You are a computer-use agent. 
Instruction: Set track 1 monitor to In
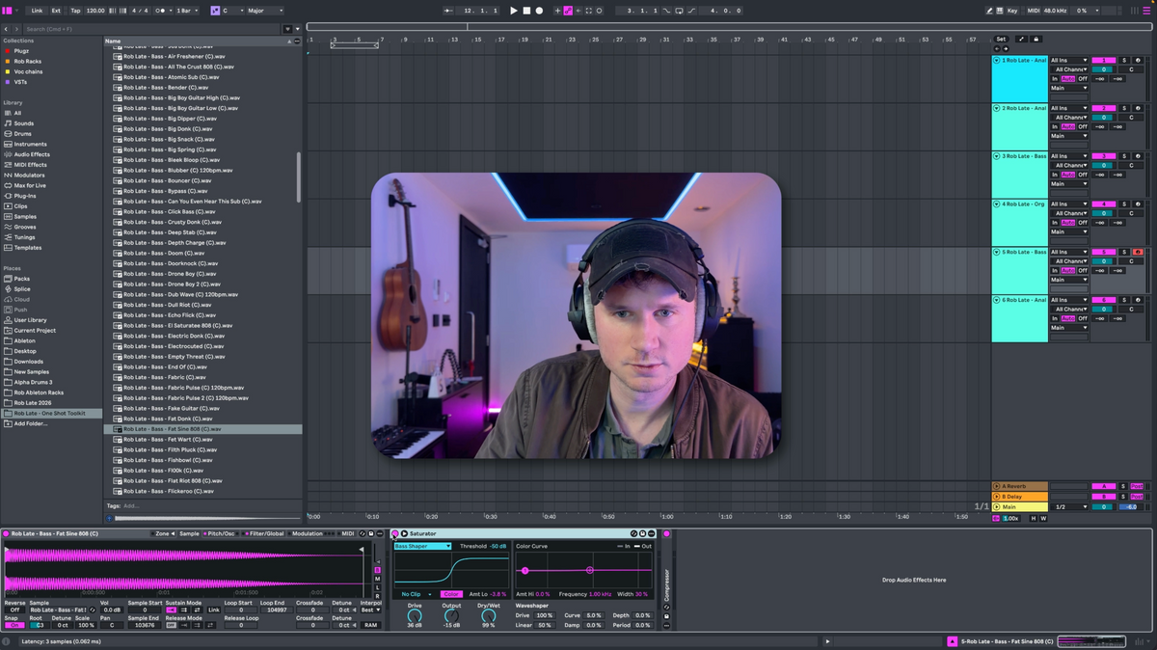point(1055,79)
